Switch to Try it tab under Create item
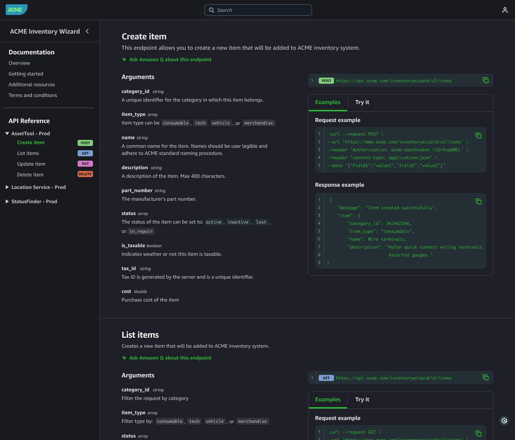This screenshot has height=440, width=515. pos(362,102)
